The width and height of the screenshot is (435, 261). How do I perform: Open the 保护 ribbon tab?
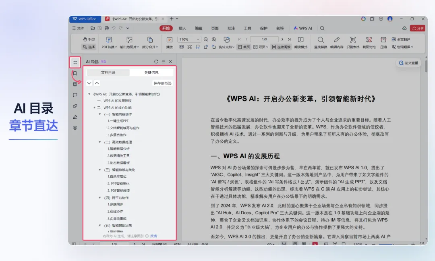[263, 28]
